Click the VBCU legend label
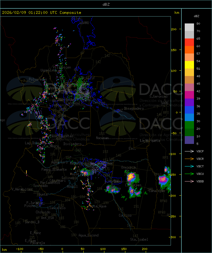This screenshot has height=253, width=212. [x=200, y=174]
